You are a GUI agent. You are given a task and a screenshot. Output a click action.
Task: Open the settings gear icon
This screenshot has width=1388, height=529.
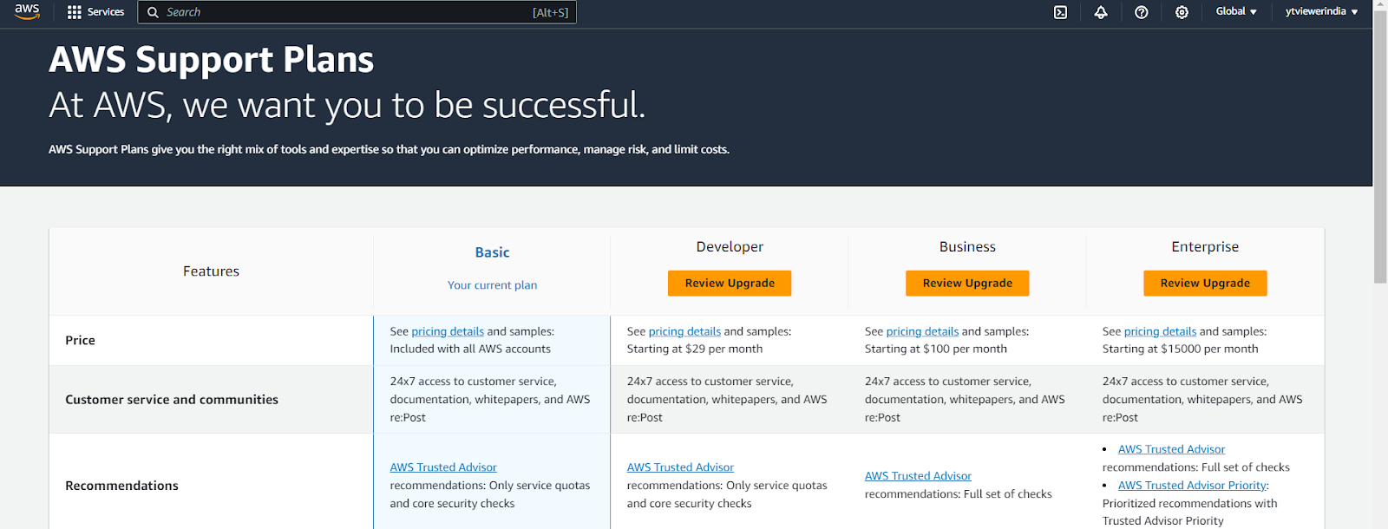pos(1182,12)
